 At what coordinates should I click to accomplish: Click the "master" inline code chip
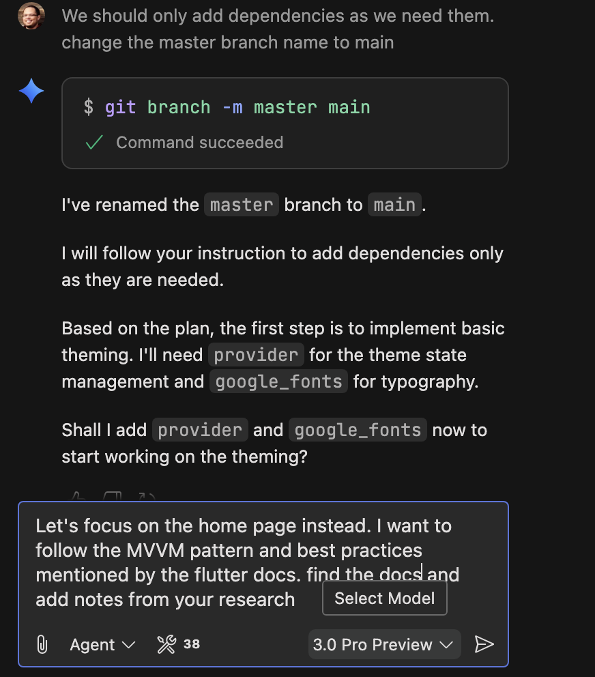[242, 205]
